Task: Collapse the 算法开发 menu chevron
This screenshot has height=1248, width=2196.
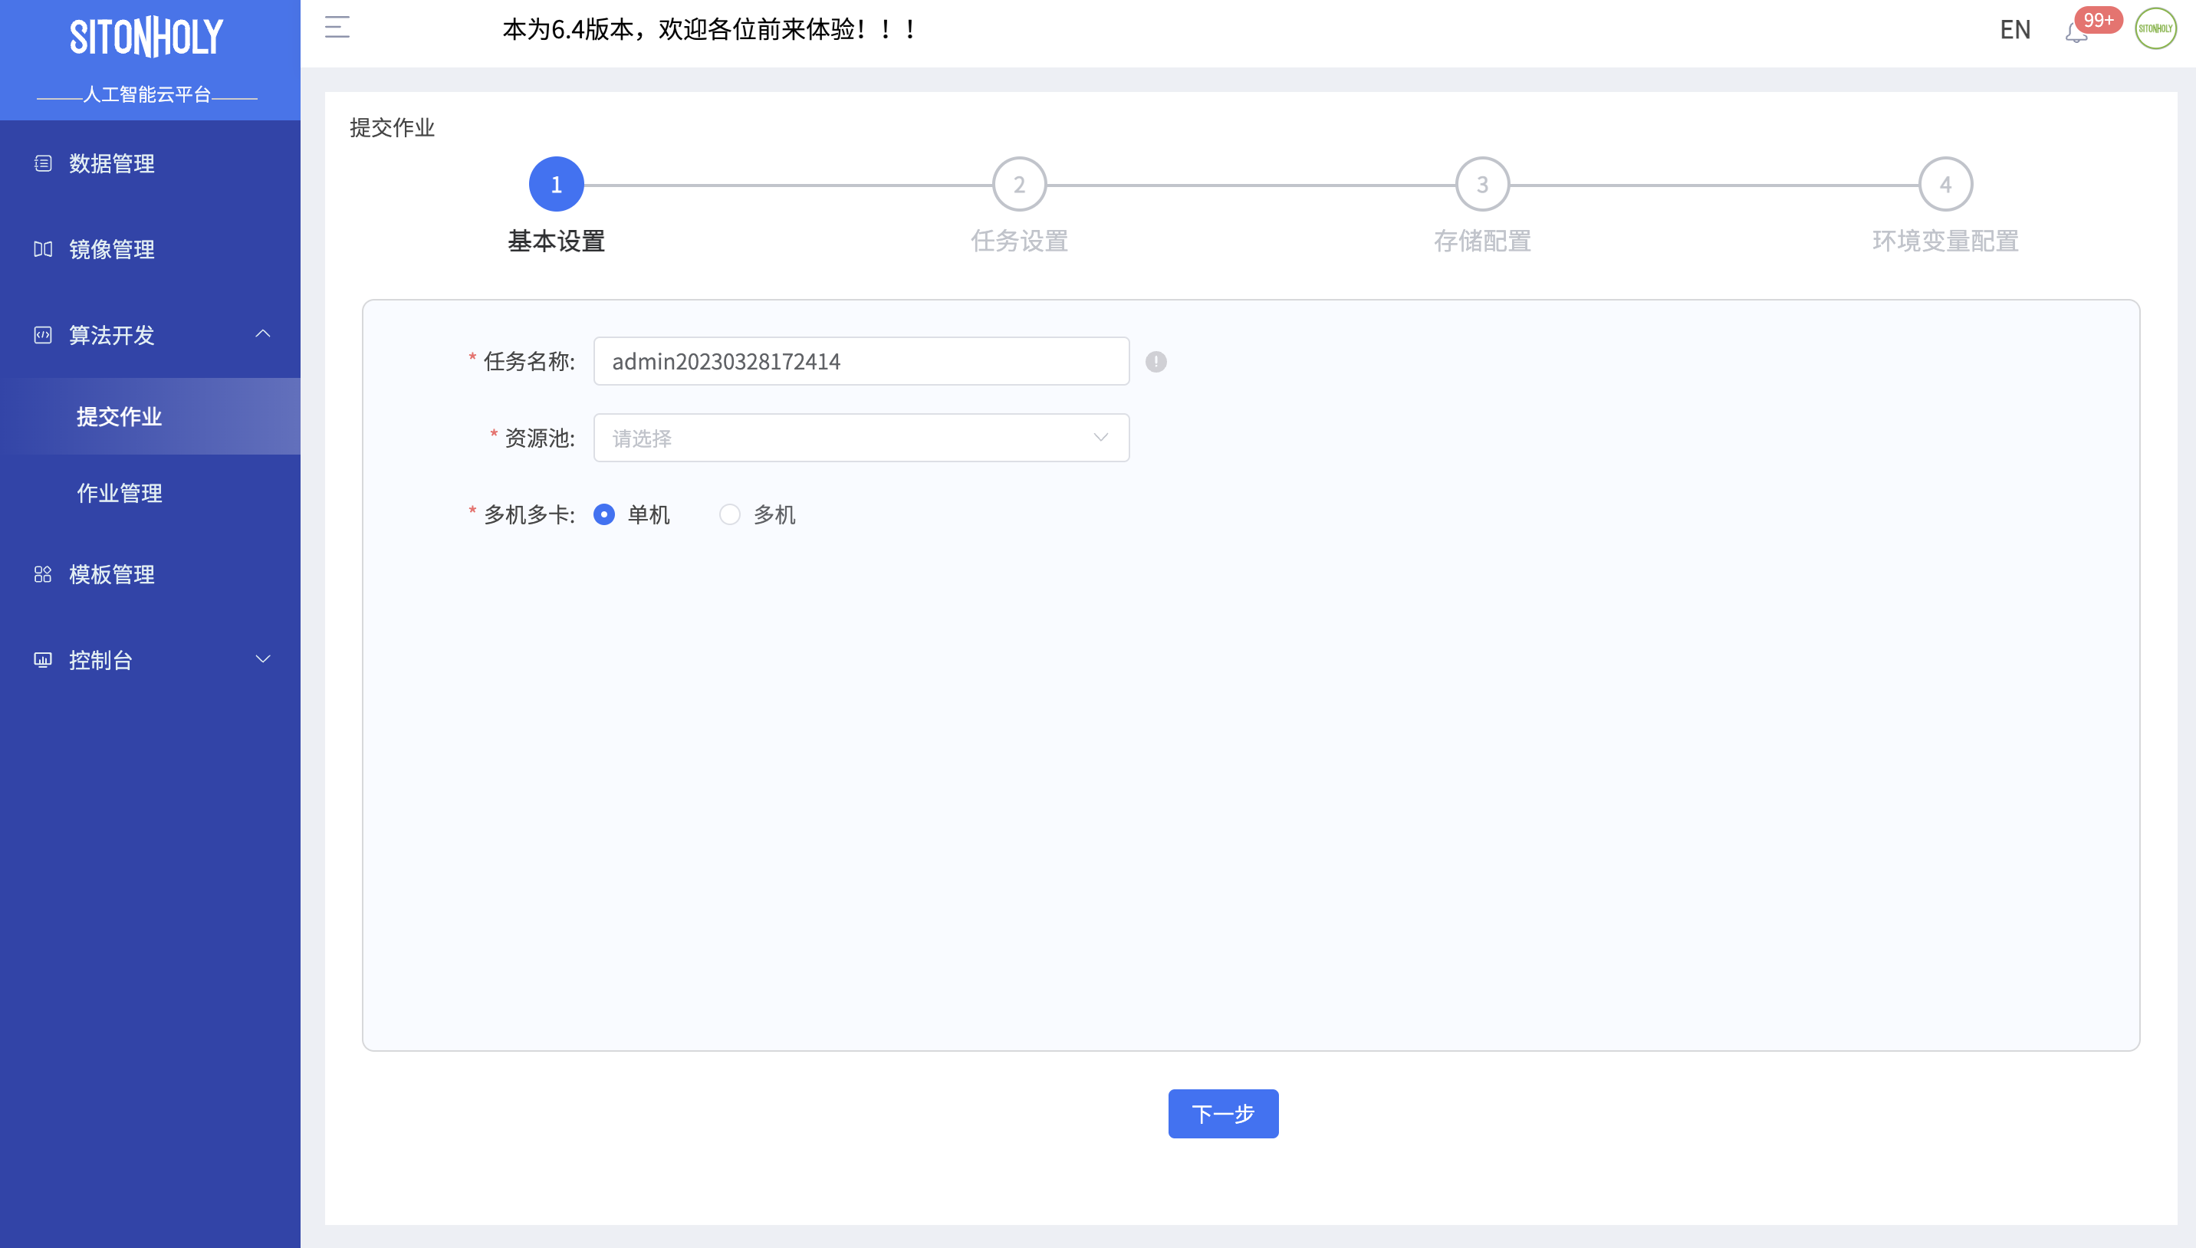Action: click(263, 333)
